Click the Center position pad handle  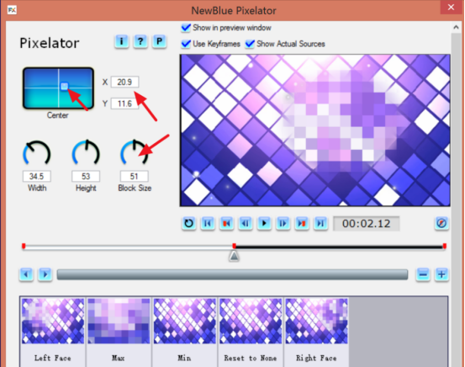coord(64,86)
